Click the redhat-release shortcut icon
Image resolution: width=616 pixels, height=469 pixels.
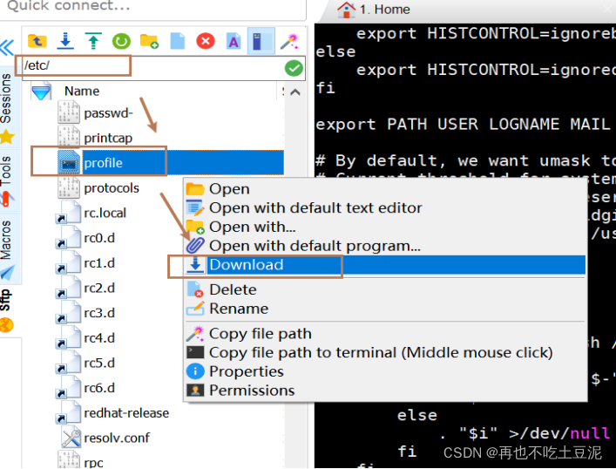68,412
